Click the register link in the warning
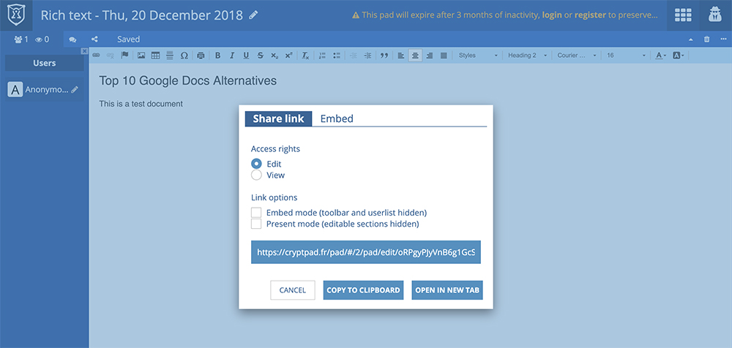Image resolution: width=732 pixels, height=348 pixels. pyautogui.click(x=590, y=15)
